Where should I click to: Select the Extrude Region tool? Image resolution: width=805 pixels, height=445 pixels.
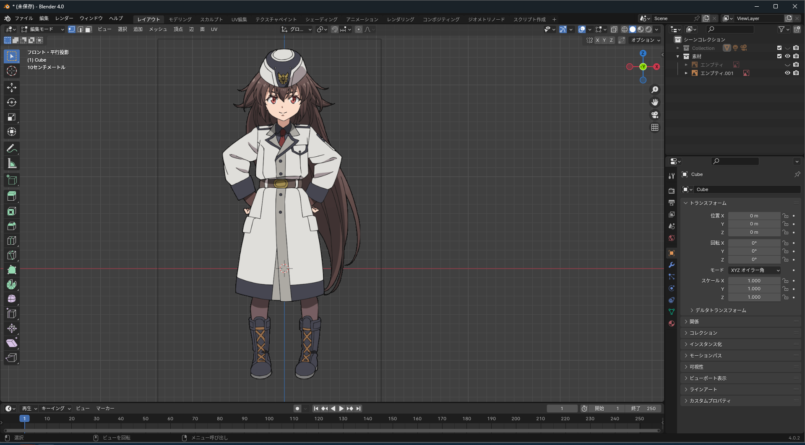(12, 196)
